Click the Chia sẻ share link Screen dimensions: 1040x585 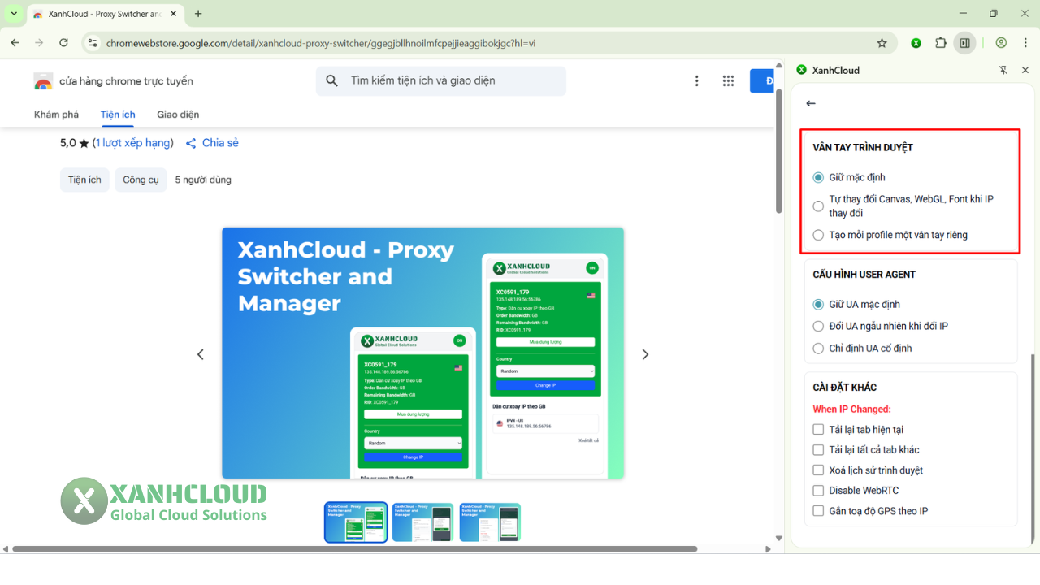tap(212, 143)
